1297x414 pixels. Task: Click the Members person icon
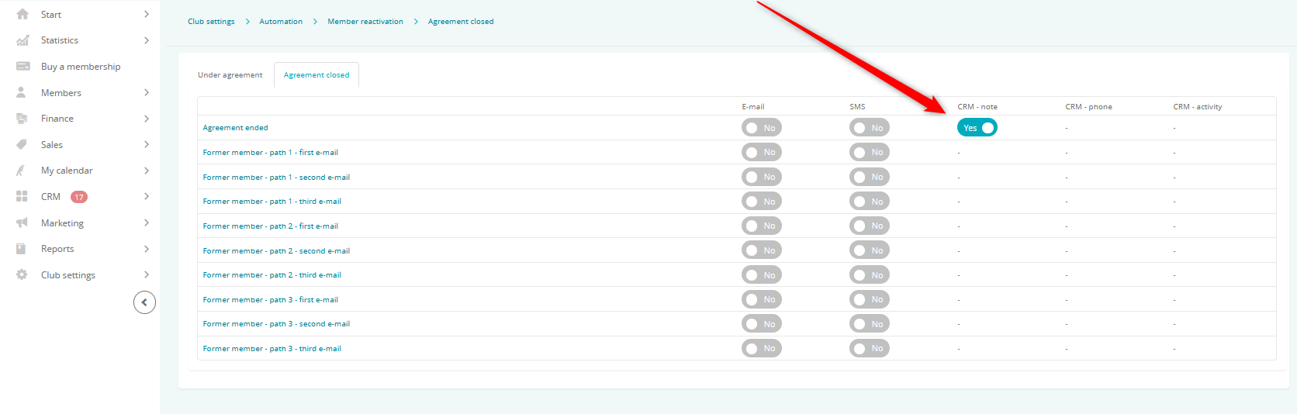pyautogui.click(x=22, y=92)
